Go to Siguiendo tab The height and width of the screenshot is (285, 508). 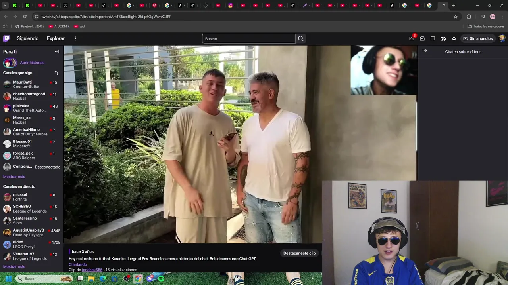coord(27,38)
